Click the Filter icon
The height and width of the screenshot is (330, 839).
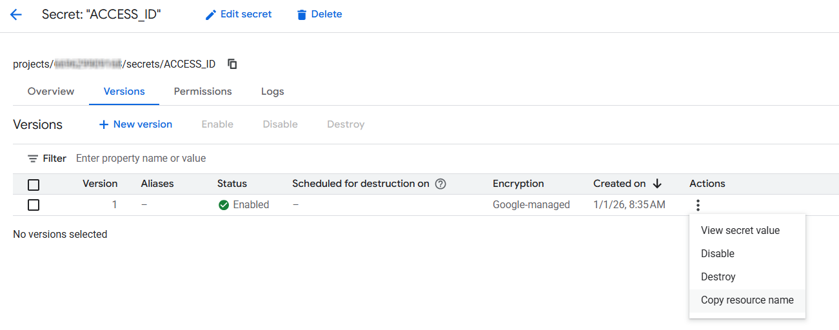click(33, 159)
